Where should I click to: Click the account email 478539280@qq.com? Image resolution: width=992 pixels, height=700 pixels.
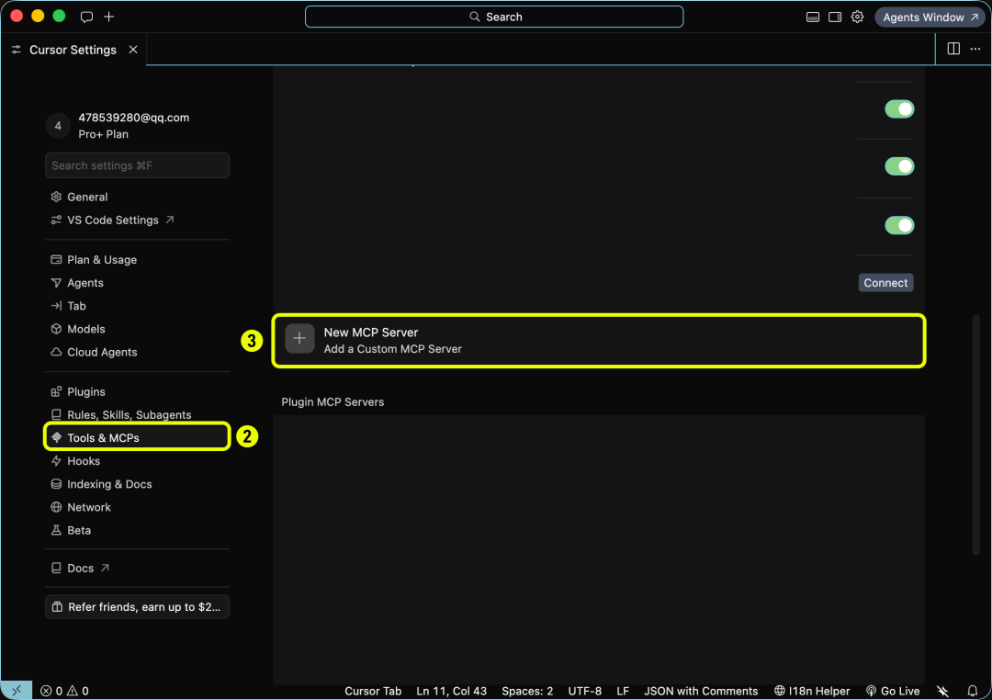pos(133,117)
